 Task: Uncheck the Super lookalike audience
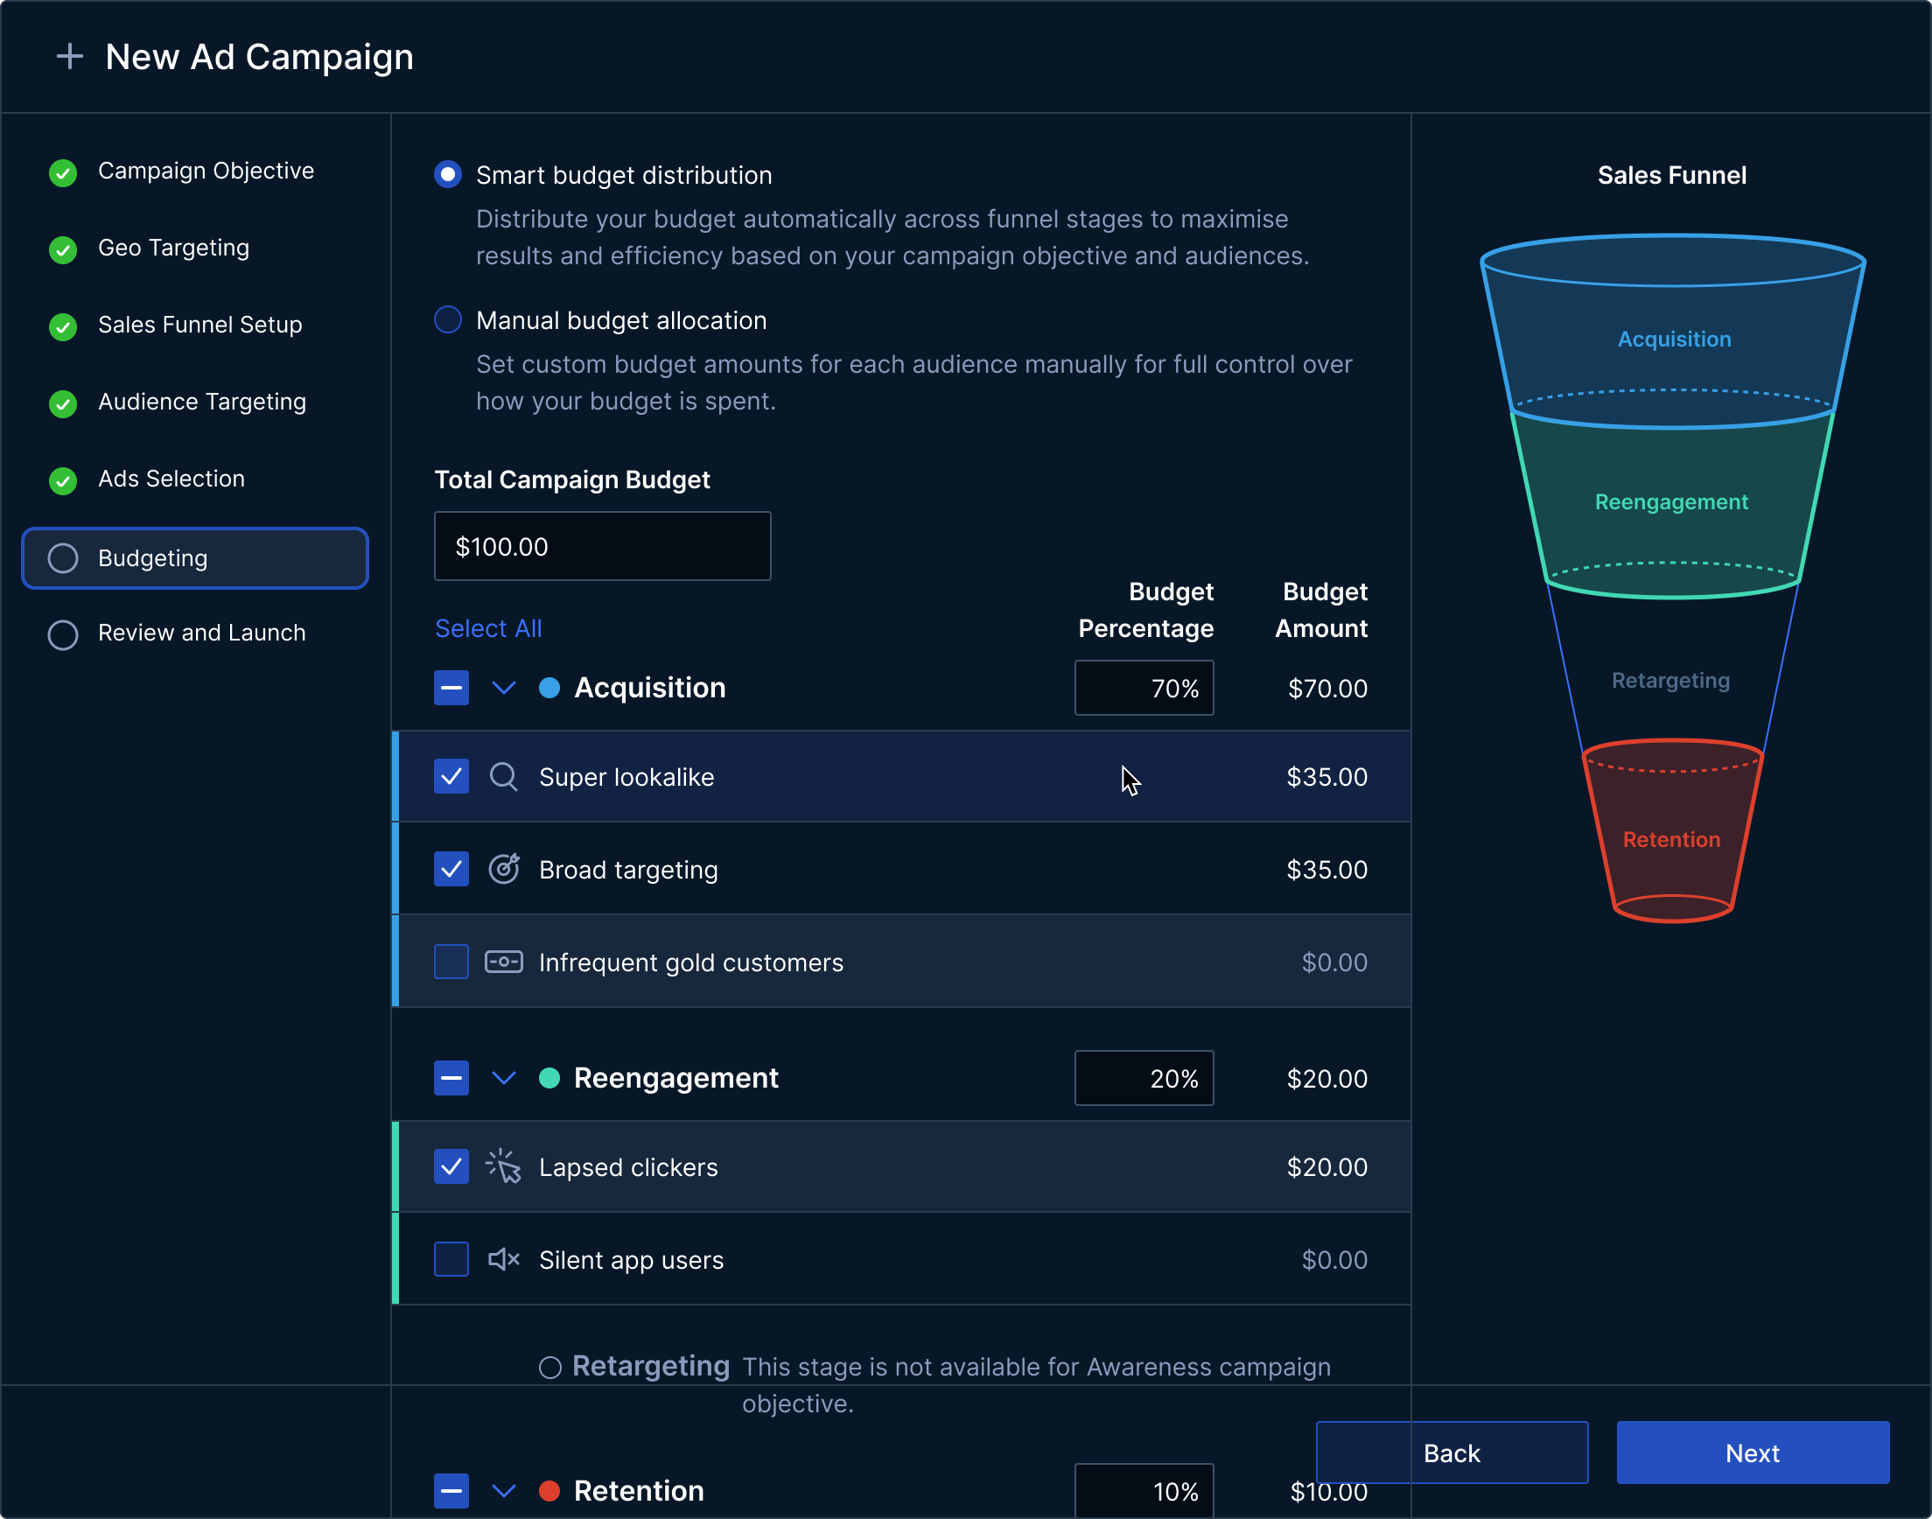[x=451, y=776]
